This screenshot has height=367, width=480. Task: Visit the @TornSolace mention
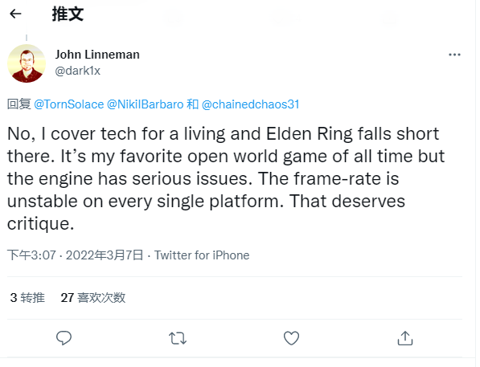pos(69,104)
